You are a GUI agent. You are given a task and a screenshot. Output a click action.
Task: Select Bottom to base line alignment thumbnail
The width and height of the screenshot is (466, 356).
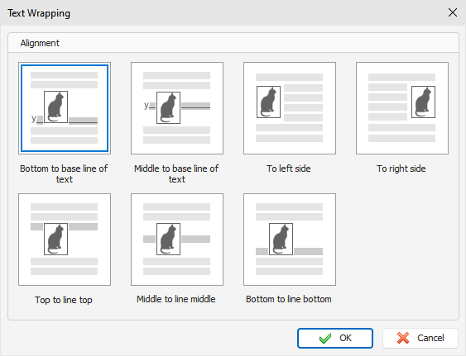pos(65,108)
